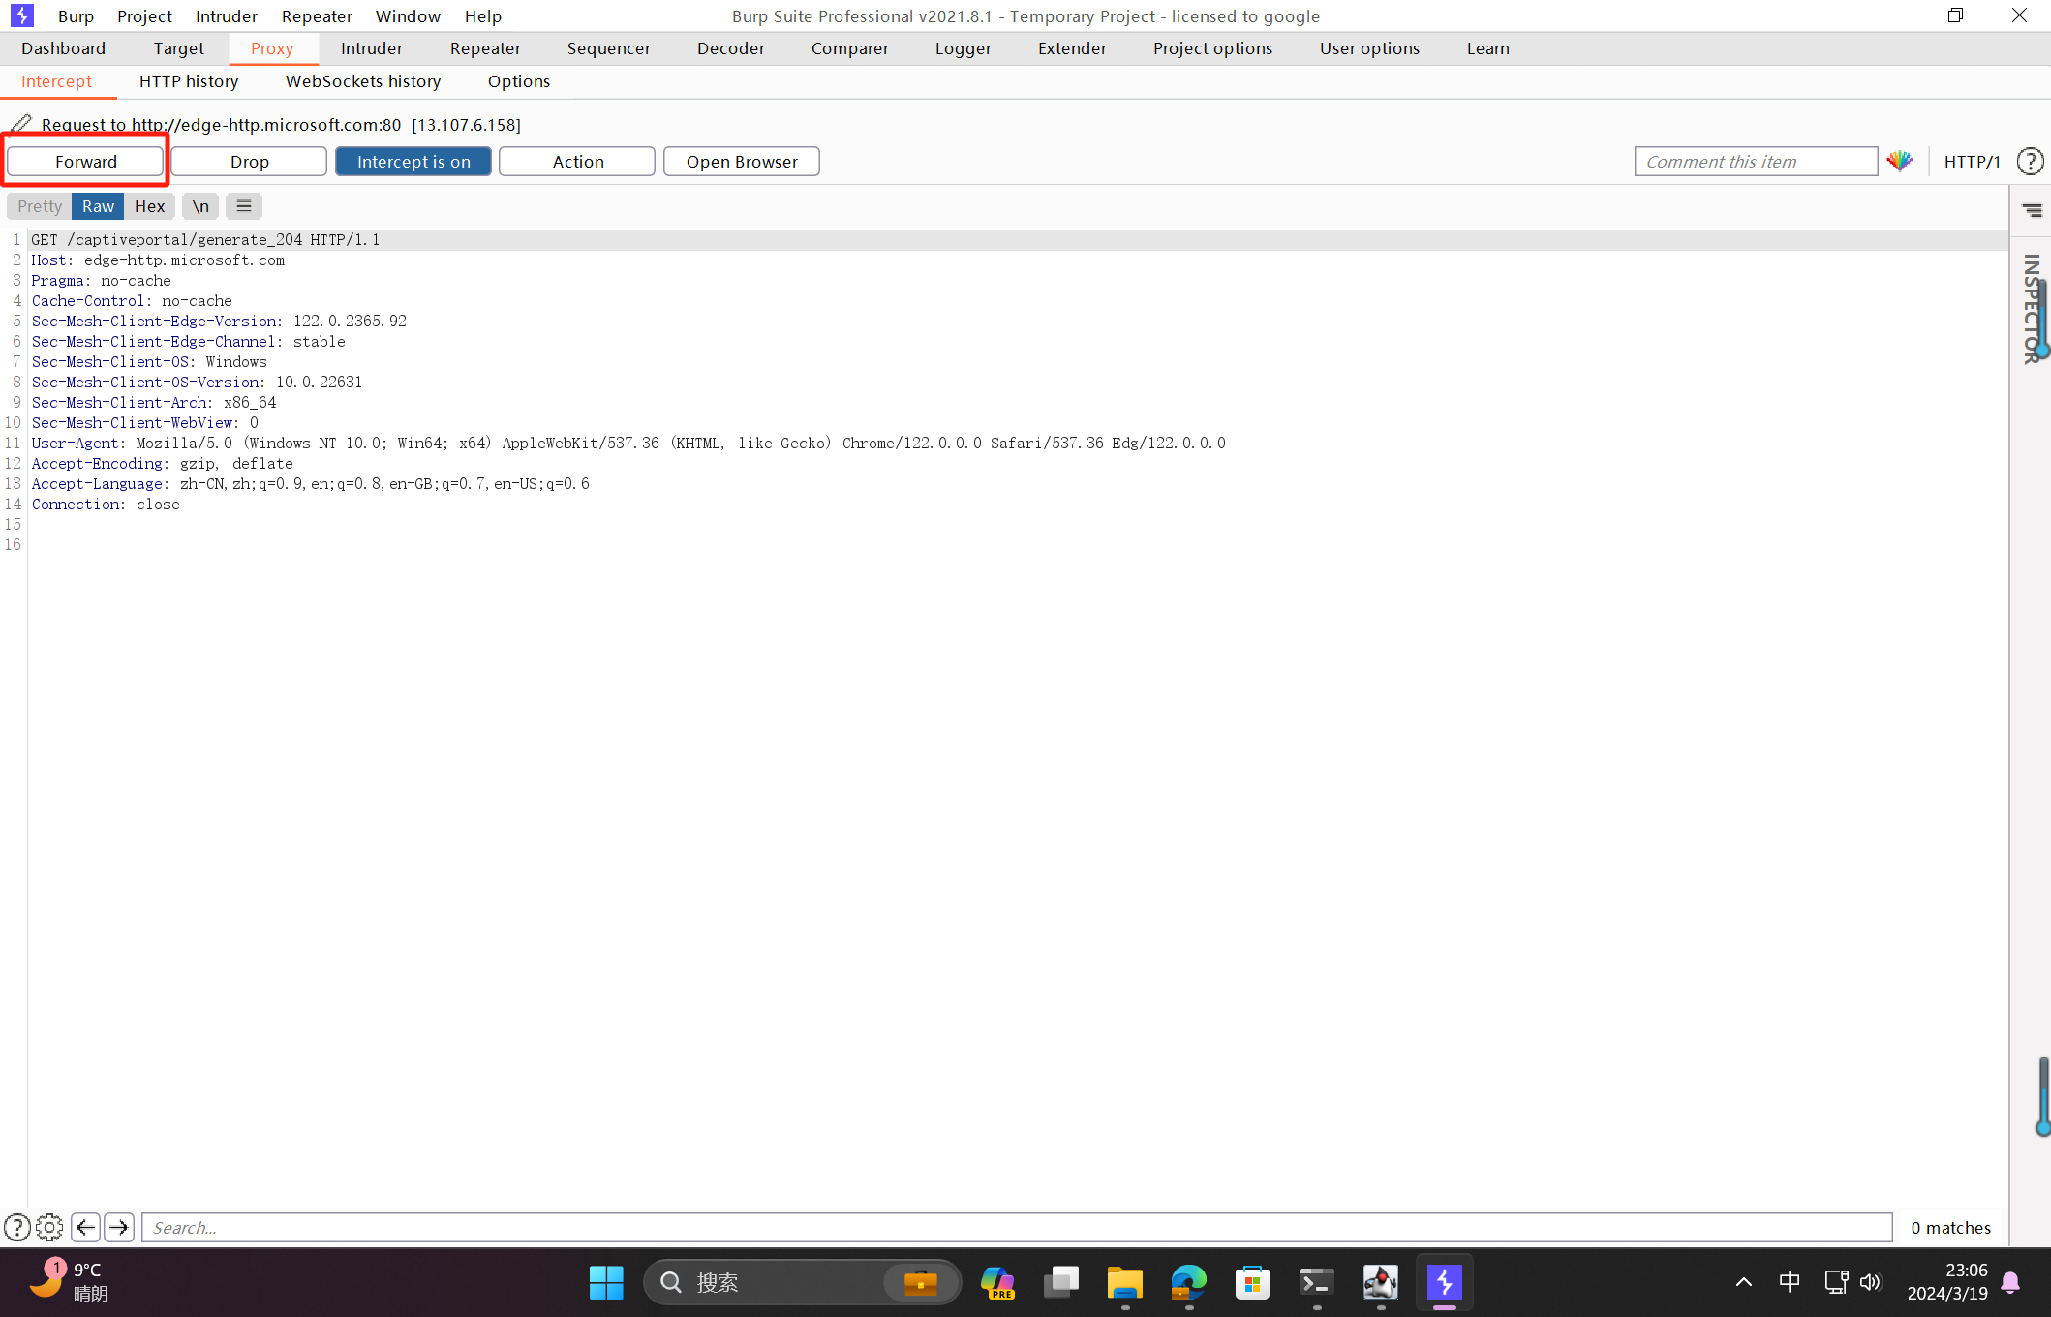Toggle show non-printable characters \n button
This screenshot has width=2051, height=1317.
[200, 206]
